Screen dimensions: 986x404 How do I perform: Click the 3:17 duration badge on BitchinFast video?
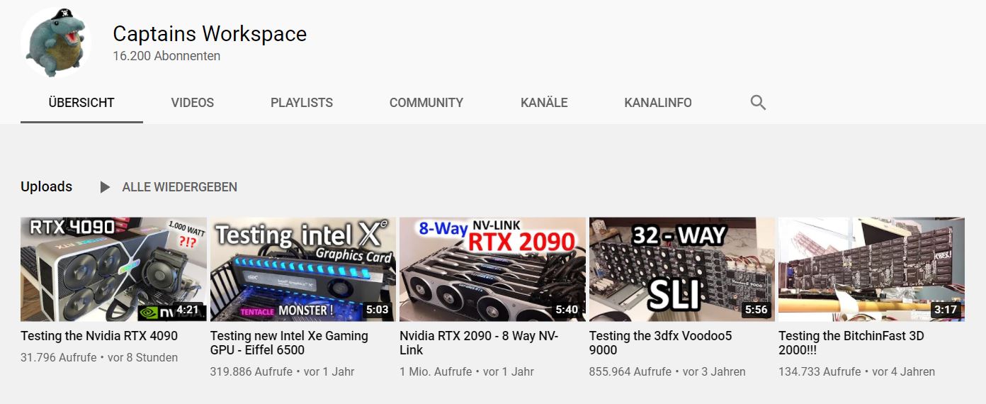(x=946, y=310)
